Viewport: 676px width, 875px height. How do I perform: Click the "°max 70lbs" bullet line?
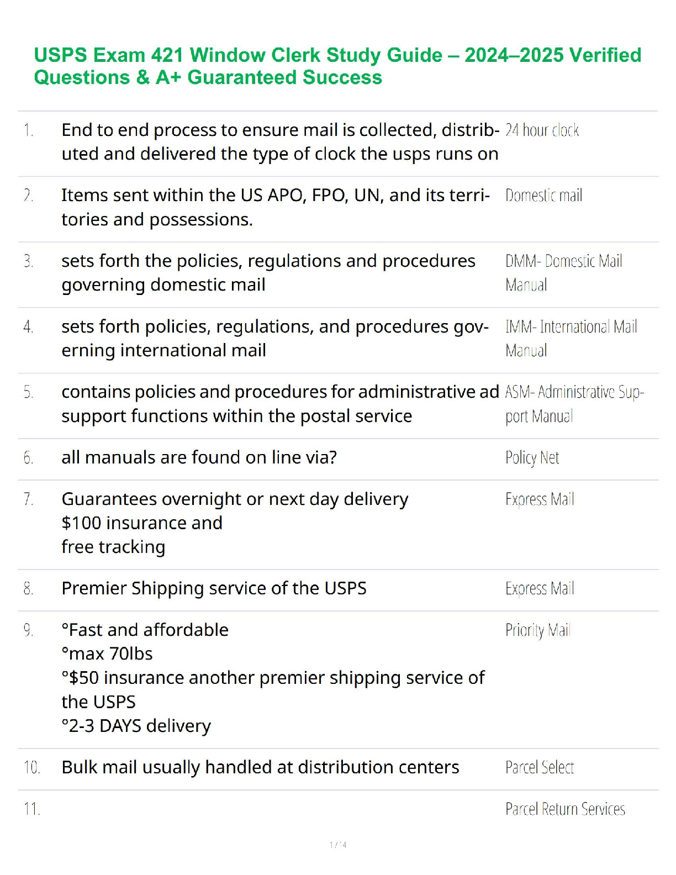[x=107, y=654]
